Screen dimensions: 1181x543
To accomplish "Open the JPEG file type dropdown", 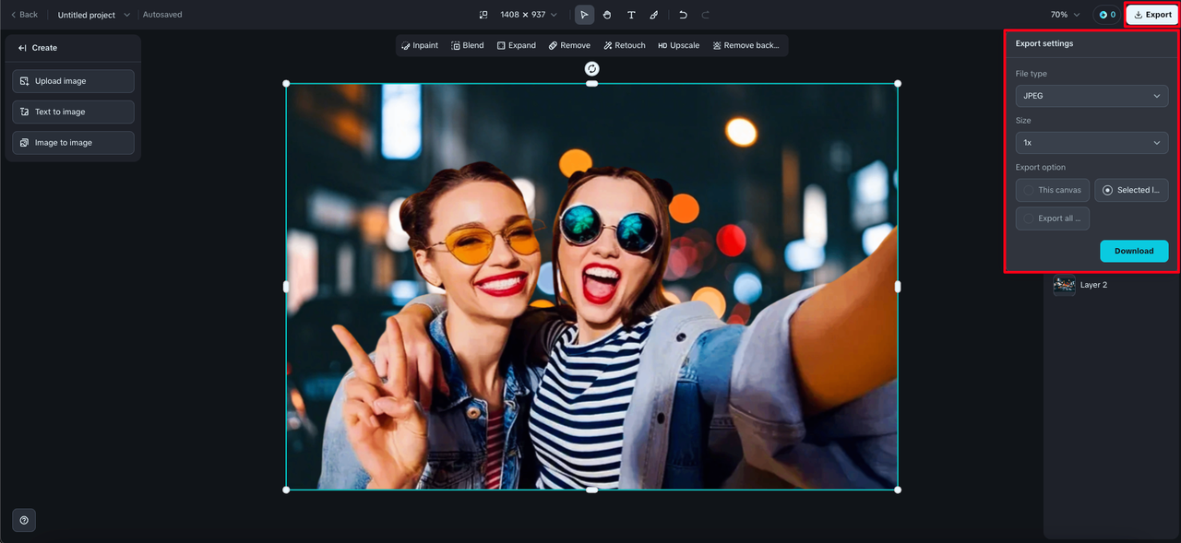I will click(x=1092, y=96).
